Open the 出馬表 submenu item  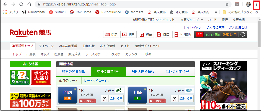[31, 54]
